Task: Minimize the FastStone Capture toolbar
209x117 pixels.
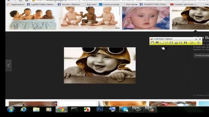Action: point(196,39)
